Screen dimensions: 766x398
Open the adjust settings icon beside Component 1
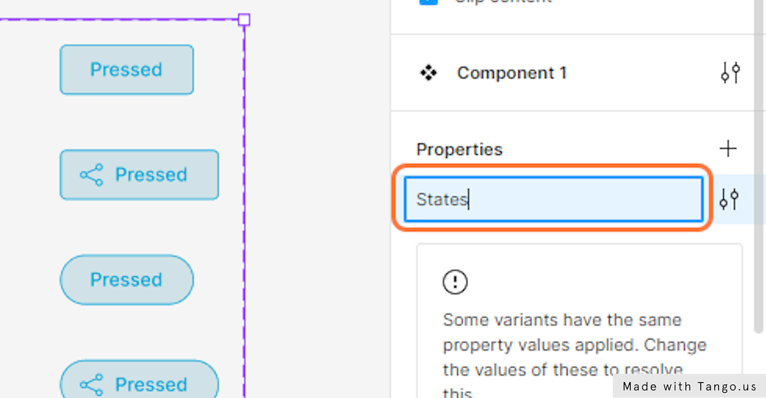pyautogui.click(x=730, y=73)
